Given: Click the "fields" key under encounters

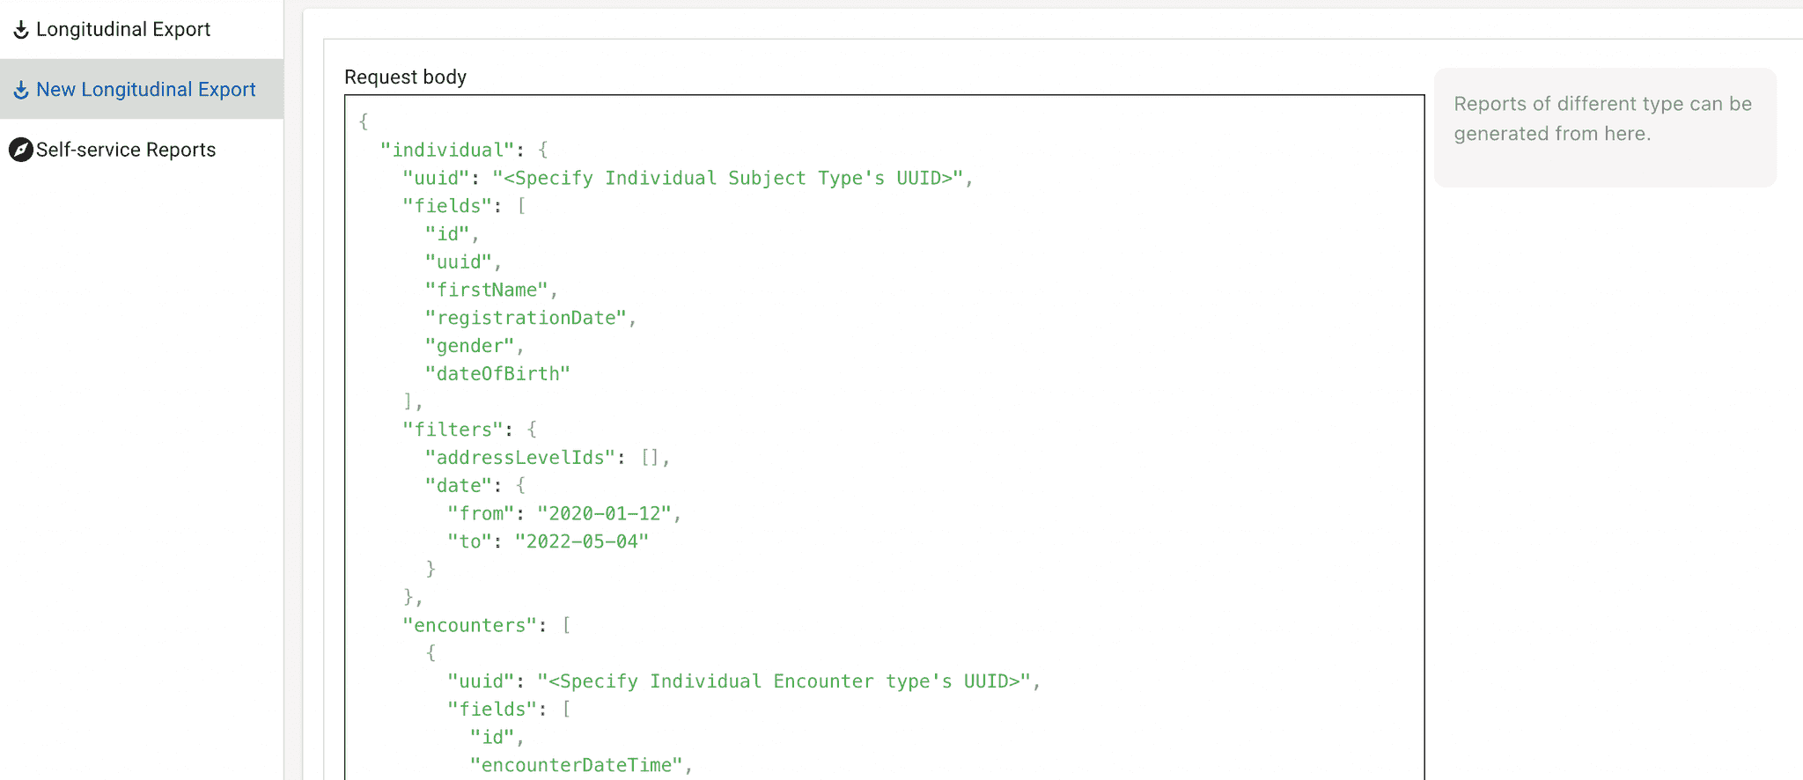Looking at the screenshot, I should pyautogui.click(x=492, y=710).
